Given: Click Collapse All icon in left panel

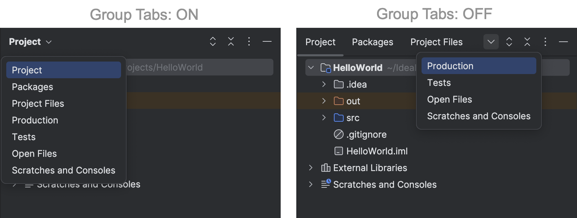Looking at the screenshot, I should tap(231, 42).
